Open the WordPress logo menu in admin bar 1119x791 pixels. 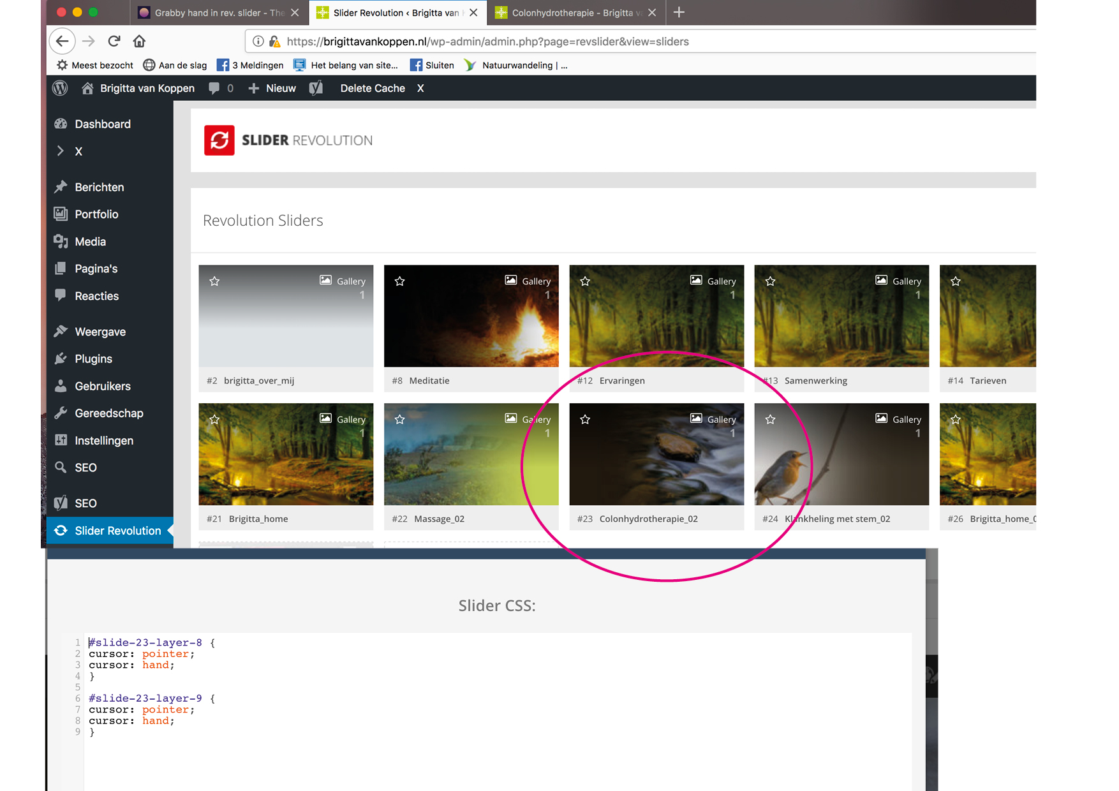[60, 88]
